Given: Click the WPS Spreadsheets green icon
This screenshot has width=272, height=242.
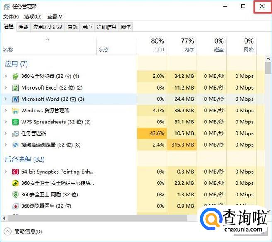Looking at the screenshot, I should (x=15, y=122).
